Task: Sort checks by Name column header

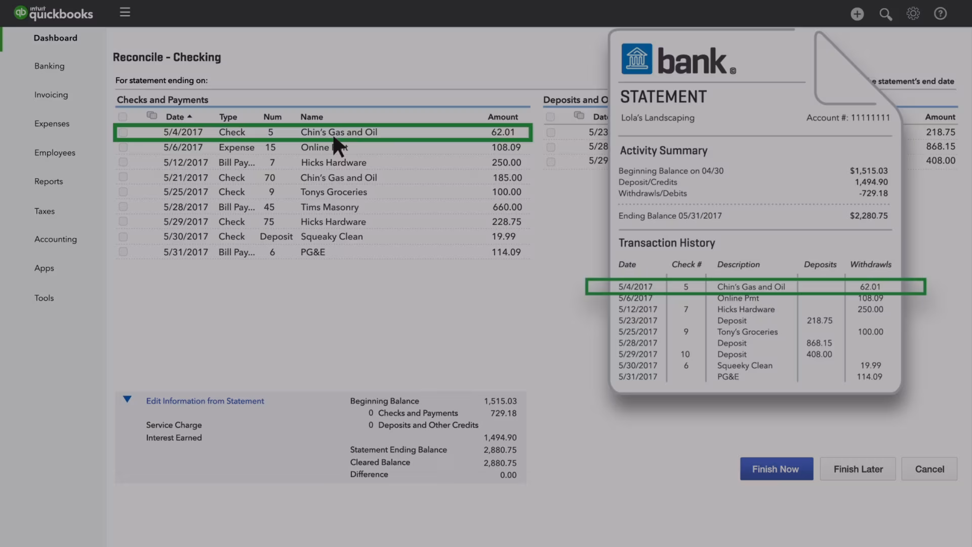Action: pos(312,117)
